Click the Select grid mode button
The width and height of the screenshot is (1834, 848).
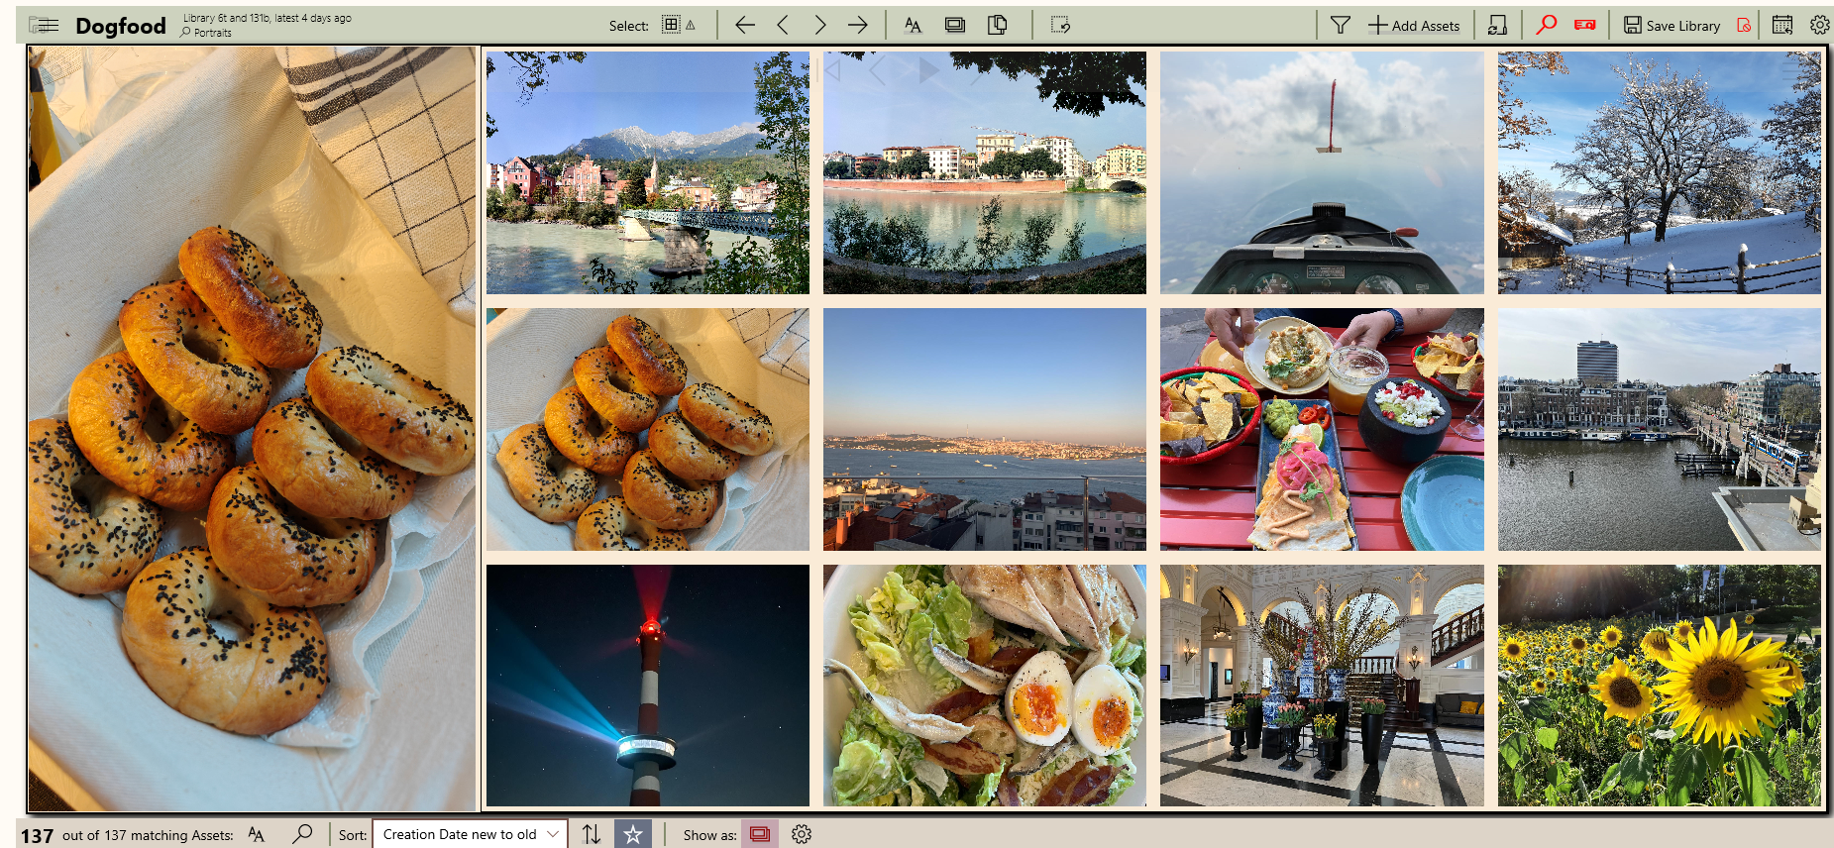tap(671, 26)
